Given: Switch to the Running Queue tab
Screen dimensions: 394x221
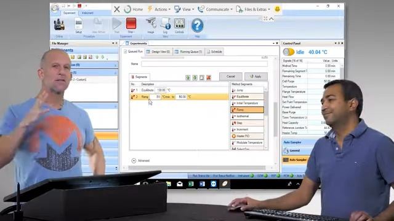Looking at the screenshot, I should (188, 52).
